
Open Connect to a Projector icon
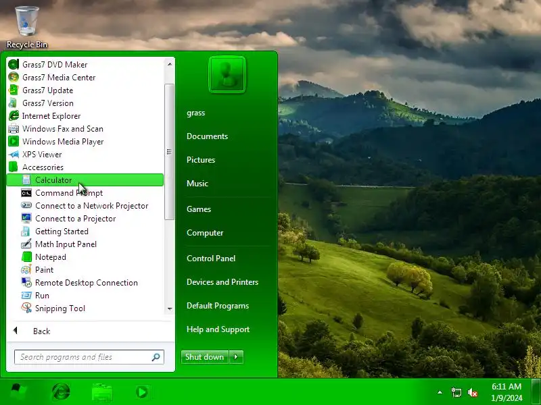[x=26, y=218]
